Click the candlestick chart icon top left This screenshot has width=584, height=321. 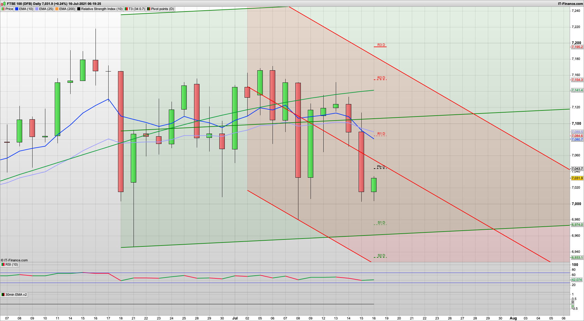point(3,4)
